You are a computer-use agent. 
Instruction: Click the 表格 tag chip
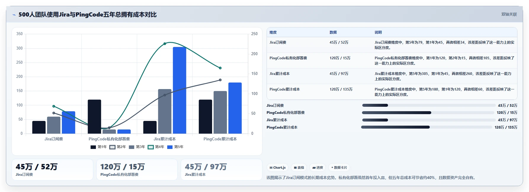(299, 168)
